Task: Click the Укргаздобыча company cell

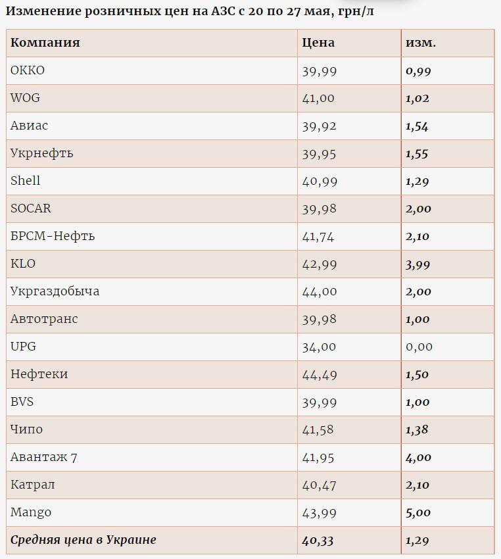Action: click(55, 291)
